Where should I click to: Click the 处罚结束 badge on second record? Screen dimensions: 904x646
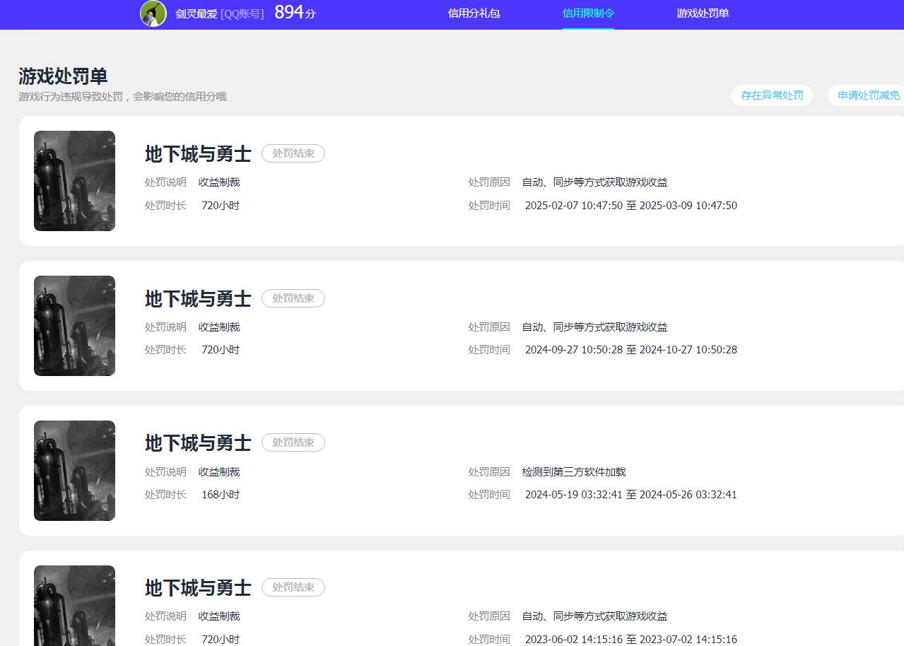(293, 298)
